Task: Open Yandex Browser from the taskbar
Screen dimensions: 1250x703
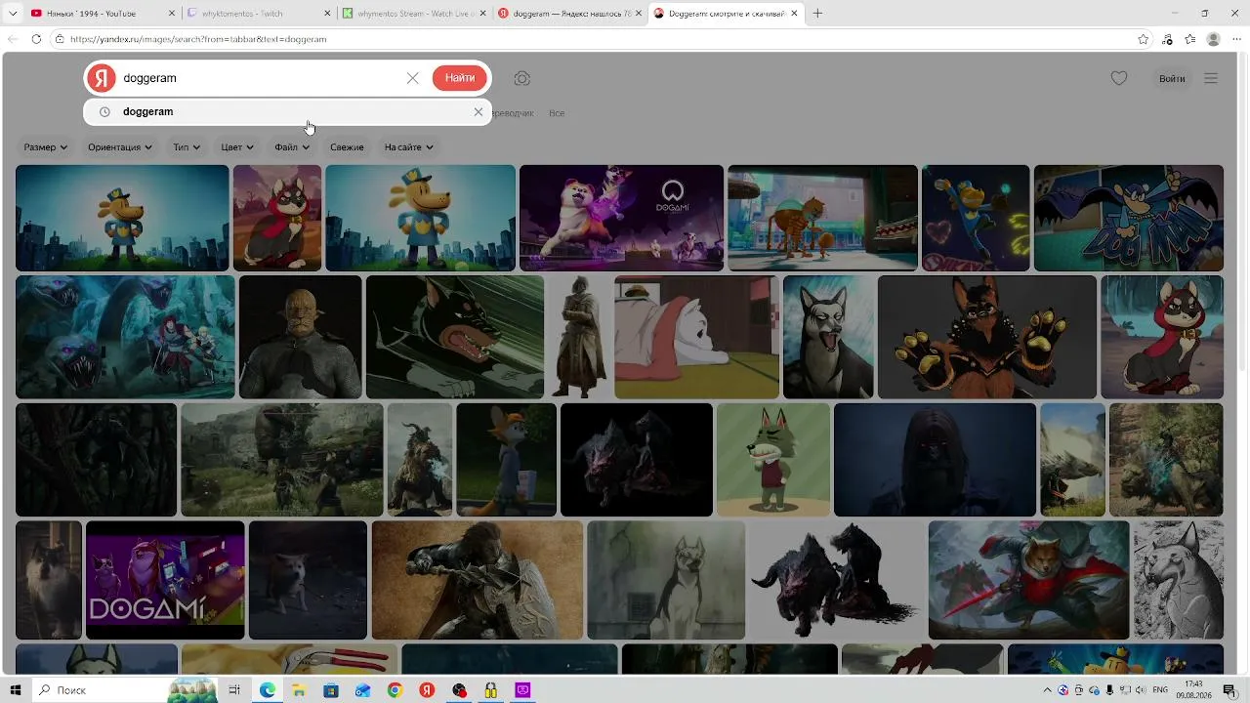Action: point(427,690)
